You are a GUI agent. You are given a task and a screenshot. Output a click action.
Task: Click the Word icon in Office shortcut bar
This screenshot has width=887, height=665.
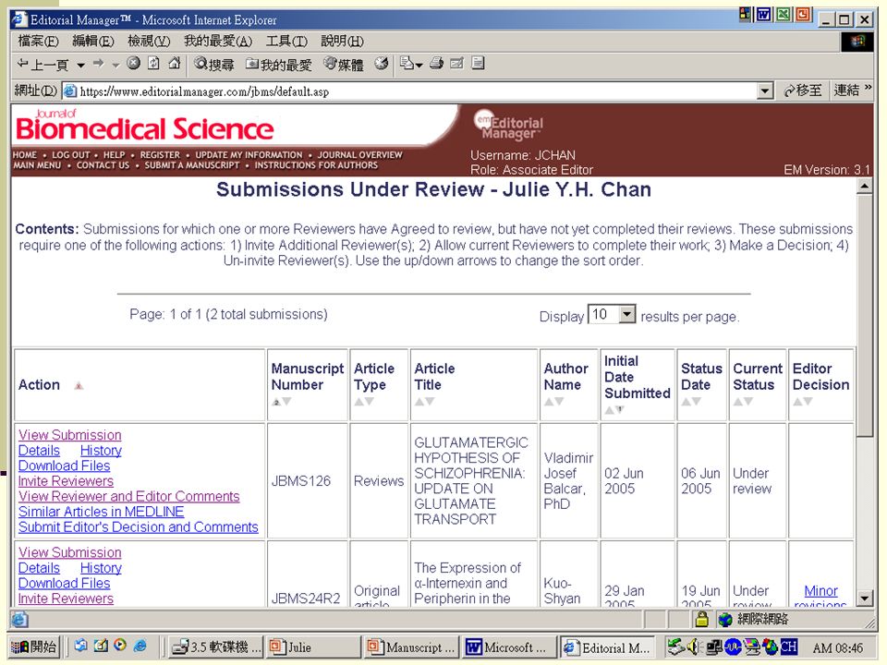pos(764,14)
